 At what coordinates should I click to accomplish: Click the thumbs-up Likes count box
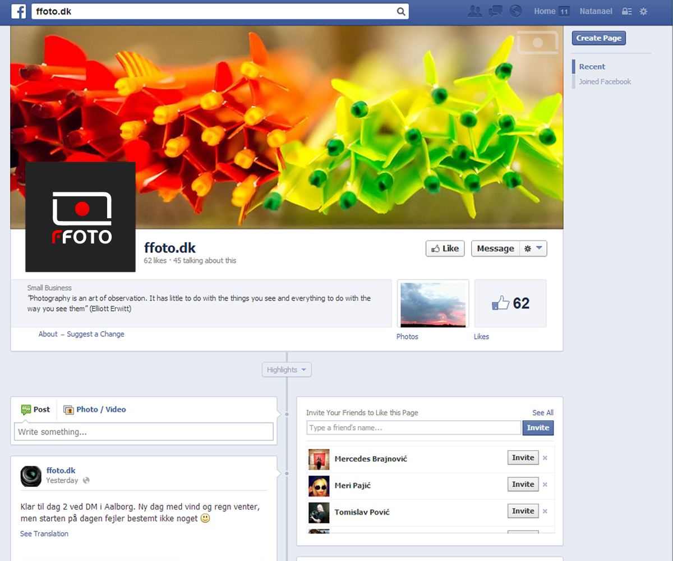510,304
